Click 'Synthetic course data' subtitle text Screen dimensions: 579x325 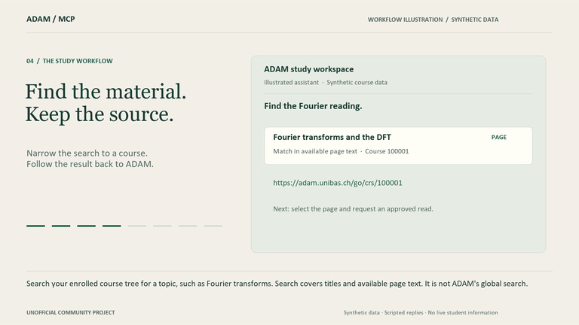pos(357,83)
